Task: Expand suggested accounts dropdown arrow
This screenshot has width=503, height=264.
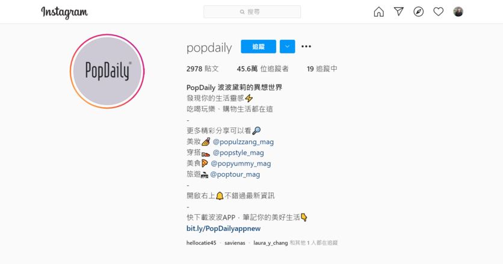Action: tap(287, 46)
